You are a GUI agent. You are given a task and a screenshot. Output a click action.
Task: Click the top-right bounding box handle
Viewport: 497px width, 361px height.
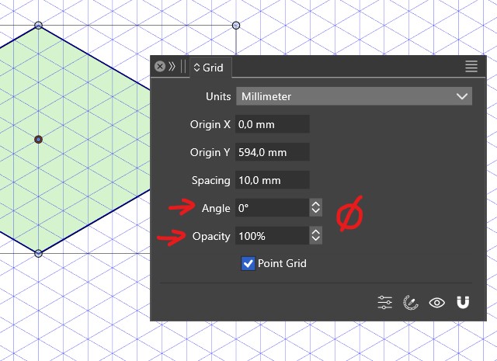click(x=236, y=26)
